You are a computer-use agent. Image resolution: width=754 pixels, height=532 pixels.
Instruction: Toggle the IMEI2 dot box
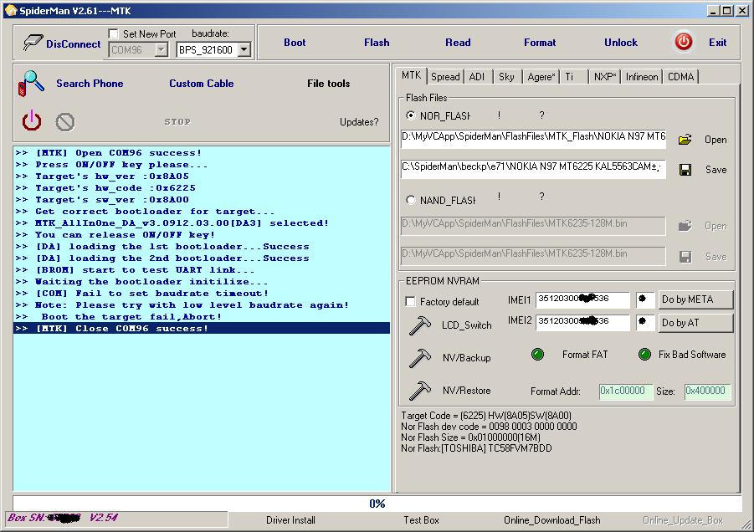(x=645, y=321)
